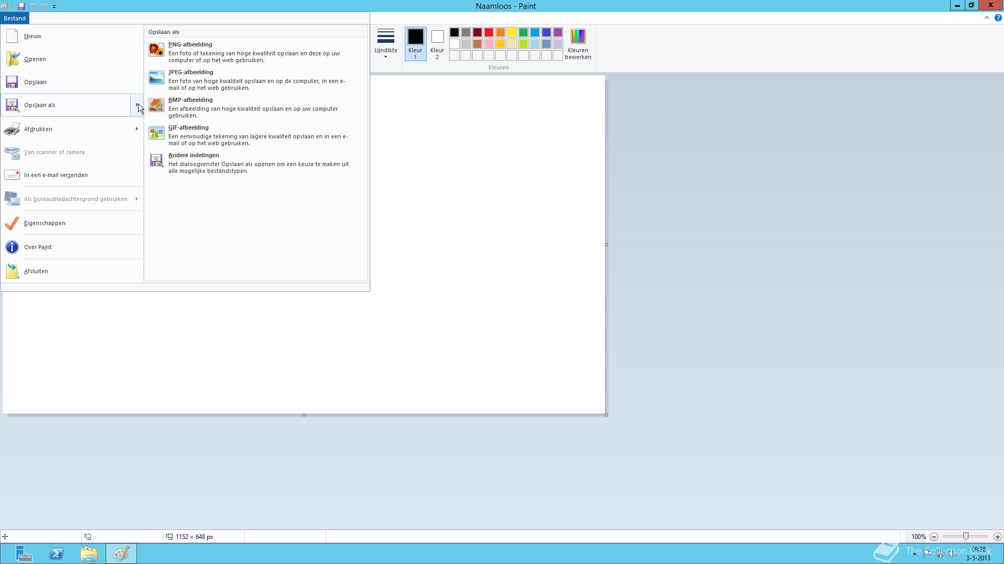Pick the yellow color swatch

512,32
